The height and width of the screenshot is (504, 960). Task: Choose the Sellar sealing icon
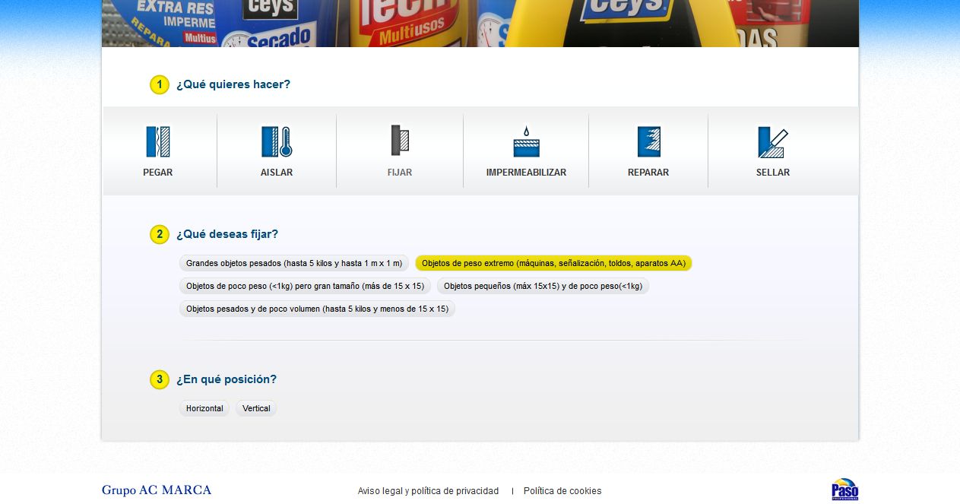coord(773,142)
